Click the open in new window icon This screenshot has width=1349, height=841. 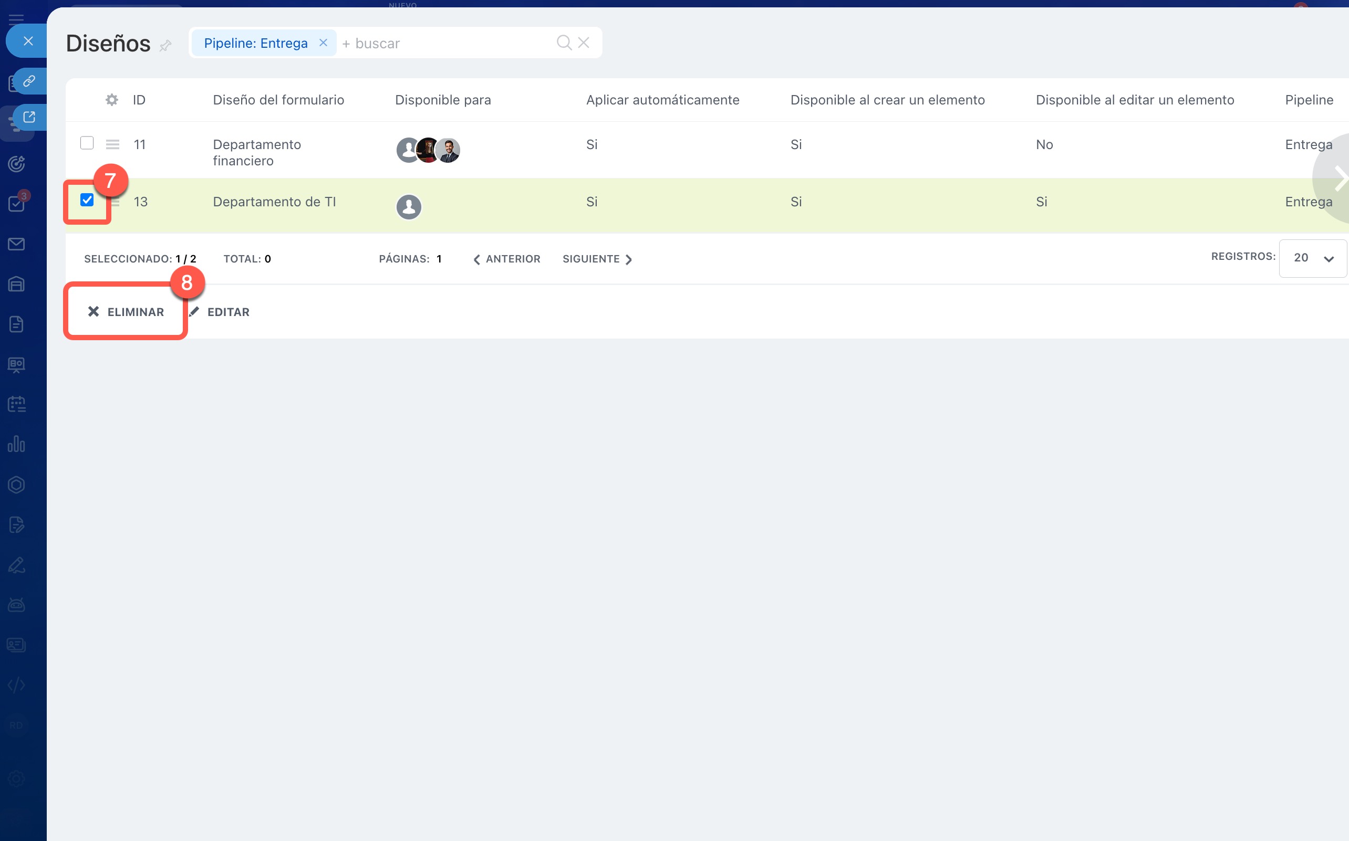29,117
